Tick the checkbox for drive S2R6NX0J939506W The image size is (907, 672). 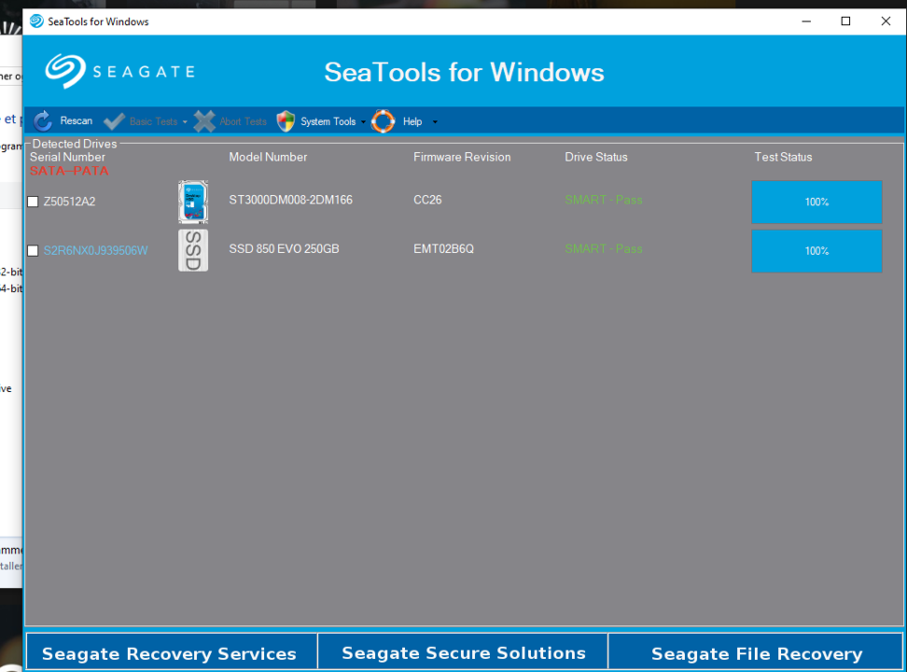33,251
